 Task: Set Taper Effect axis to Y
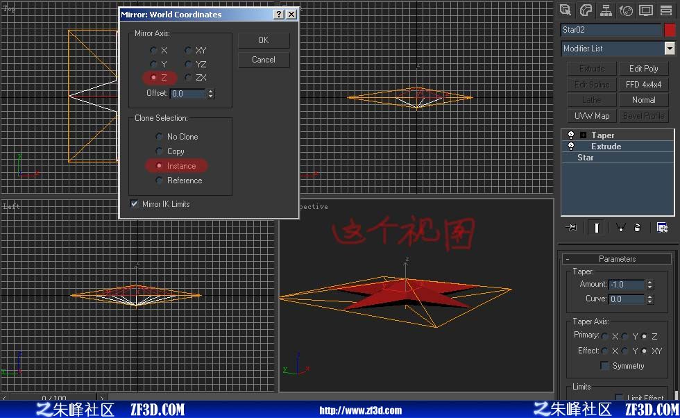click(x=624, y=351)
